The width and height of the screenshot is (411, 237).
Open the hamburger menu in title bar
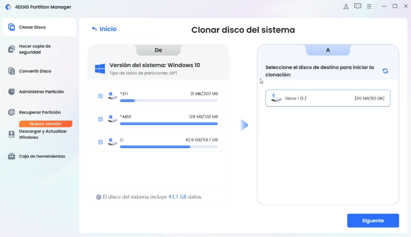point(369,6)
